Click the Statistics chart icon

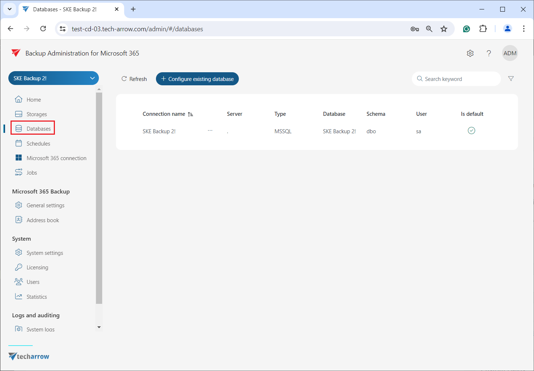click(19, 297)
